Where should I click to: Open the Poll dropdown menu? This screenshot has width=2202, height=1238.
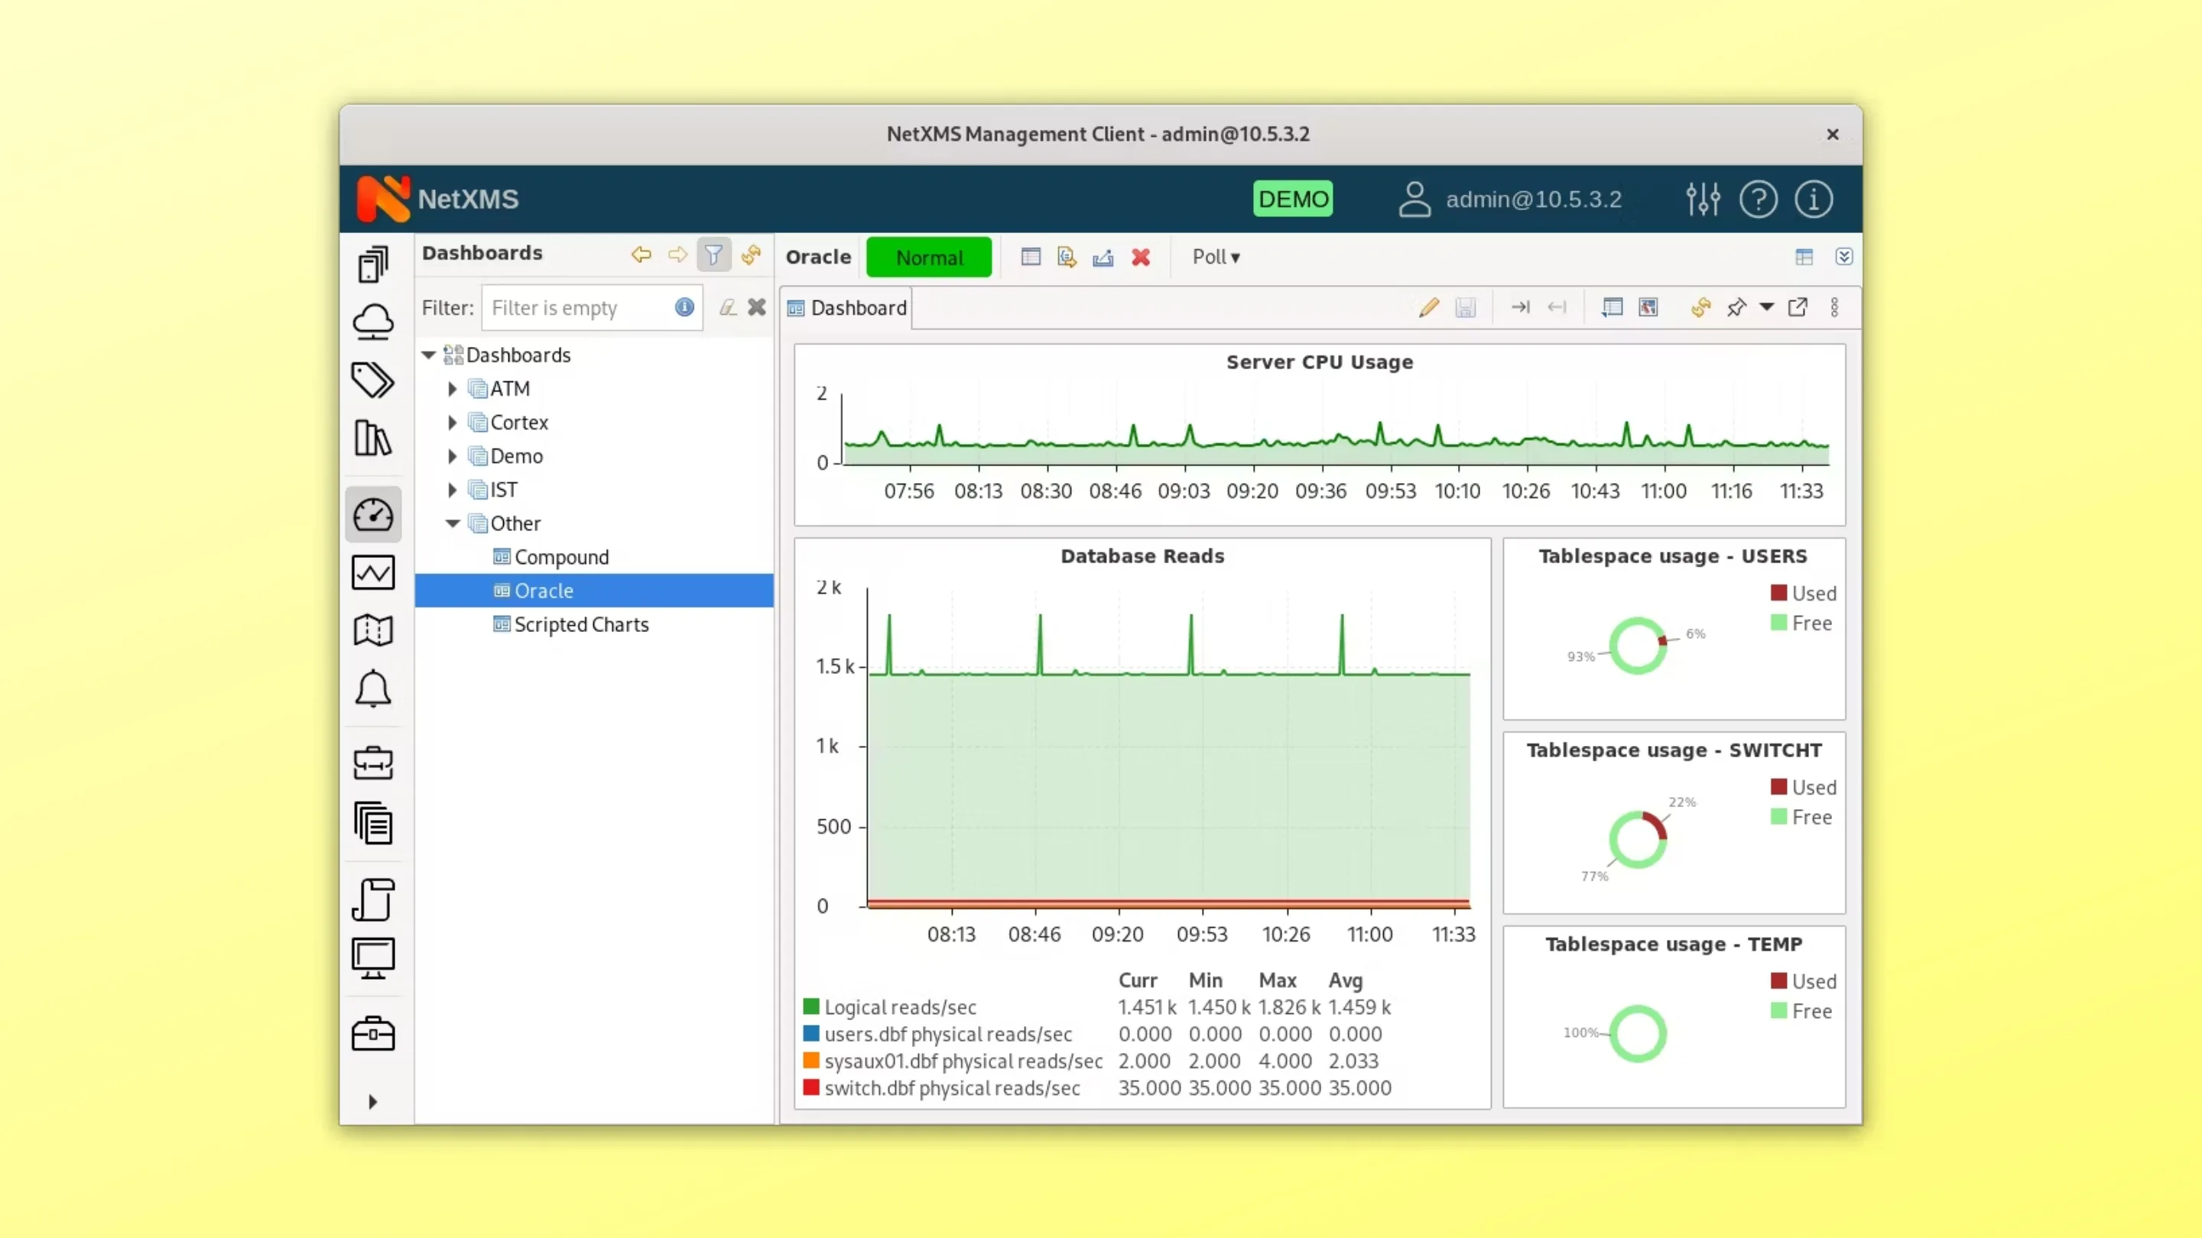[x=1216, y=256]
